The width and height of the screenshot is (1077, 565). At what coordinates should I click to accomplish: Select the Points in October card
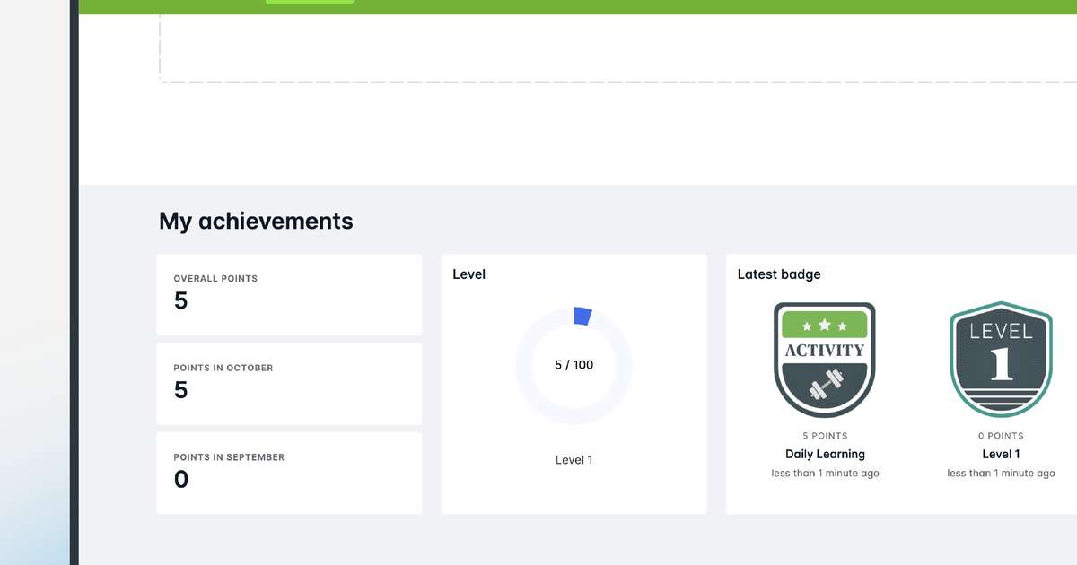pos(288,383)
